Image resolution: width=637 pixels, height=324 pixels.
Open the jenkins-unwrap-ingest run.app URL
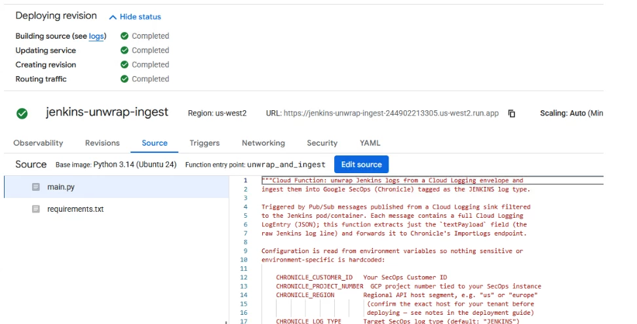point(391,113)
